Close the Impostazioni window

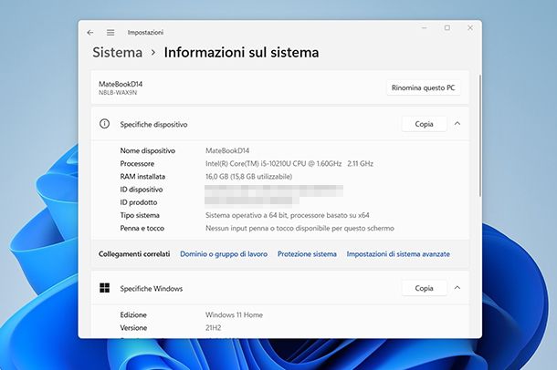(470, 27)
